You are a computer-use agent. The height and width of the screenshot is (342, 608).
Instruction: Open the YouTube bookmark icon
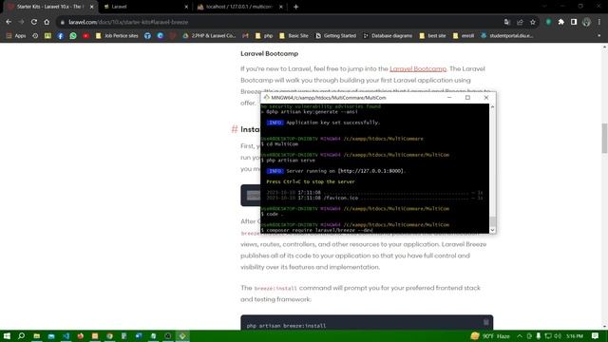point(85,36)
